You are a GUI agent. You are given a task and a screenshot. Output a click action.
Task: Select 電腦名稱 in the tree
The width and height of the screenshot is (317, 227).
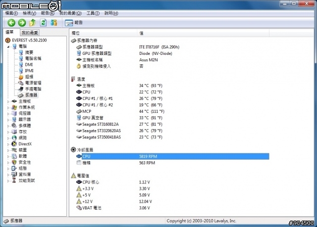[x=33, y=58]
